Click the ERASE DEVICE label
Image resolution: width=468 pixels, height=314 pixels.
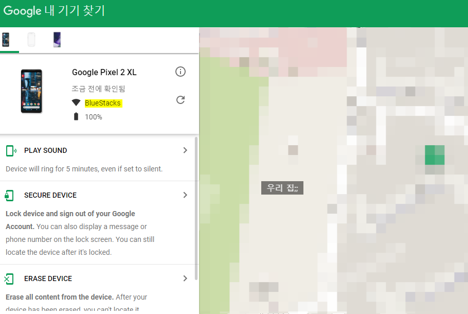click(x=48, y=279)
